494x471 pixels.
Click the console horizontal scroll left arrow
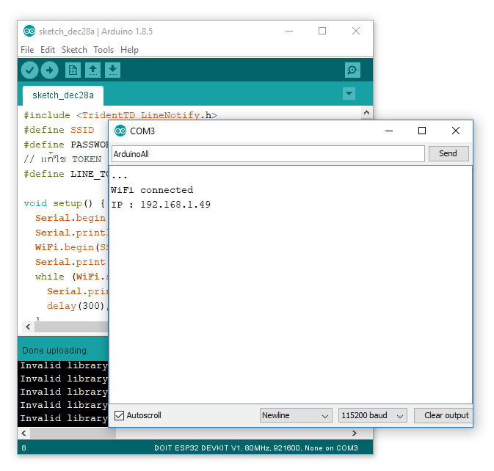(24, 434)
